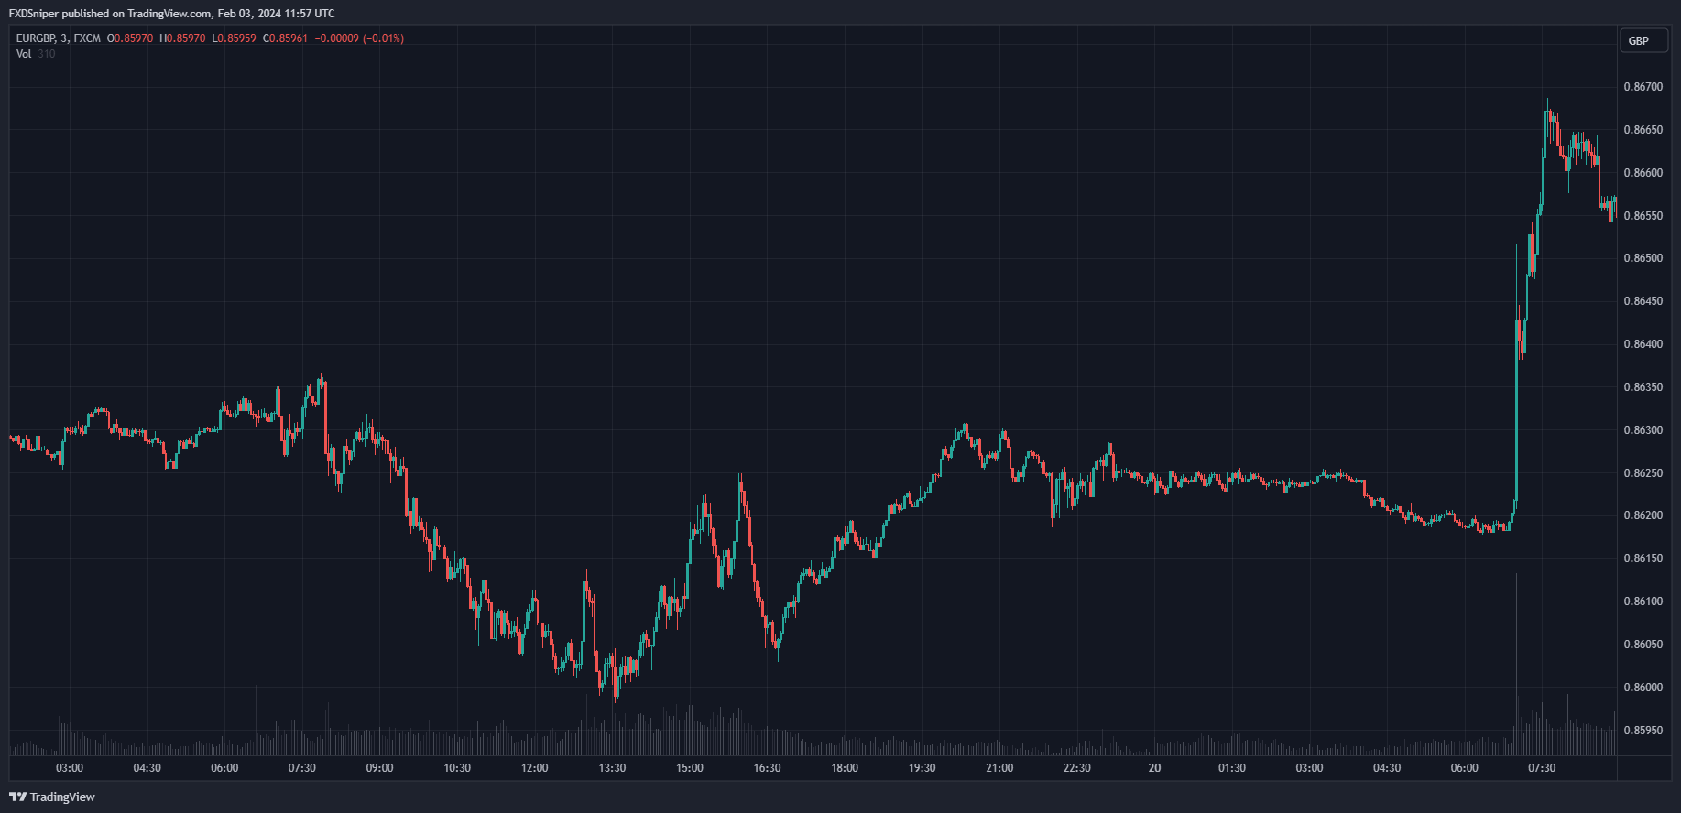Open the FXDSniper published header text
Viewport: 1681px width, 813px height.
(171, 14)
